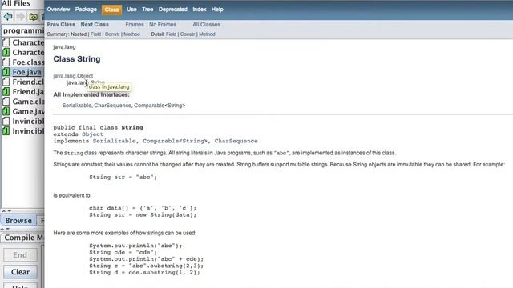Select the Foe.class file icon
This screenshot has height=288, width=513.
[6, 62]
